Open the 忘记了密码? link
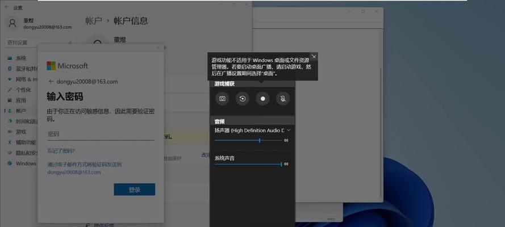Screen dimensions: 505x227 (x=61, y=150)
